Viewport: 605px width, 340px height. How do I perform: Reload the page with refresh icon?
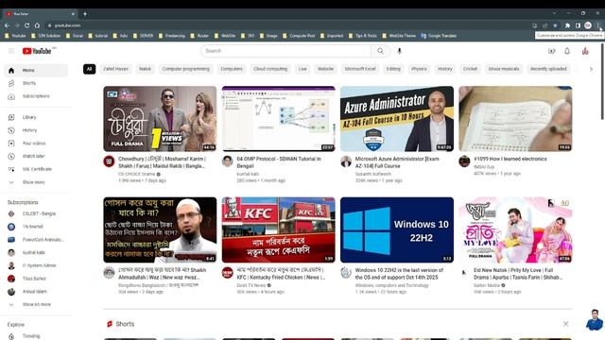[x=26, y=25]
